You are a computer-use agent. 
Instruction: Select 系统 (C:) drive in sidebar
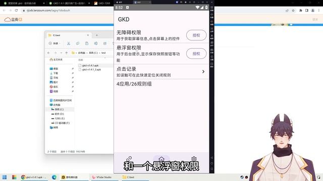click(58, 109)
